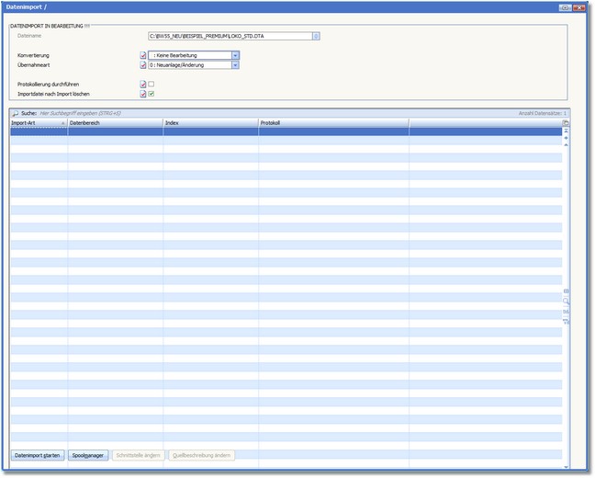Click the Protokoll column header
The height and width of the screenshot is (478, 595).
(x=332, y=122)
